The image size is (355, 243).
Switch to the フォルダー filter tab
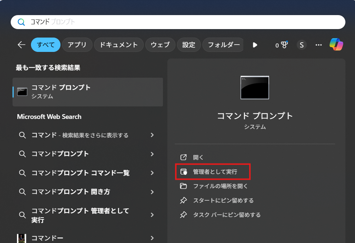(x=224, y=45)
